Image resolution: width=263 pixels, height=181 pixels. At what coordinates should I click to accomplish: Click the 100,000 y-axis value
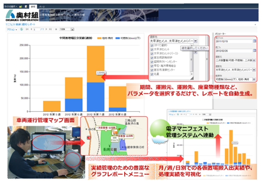24,85
